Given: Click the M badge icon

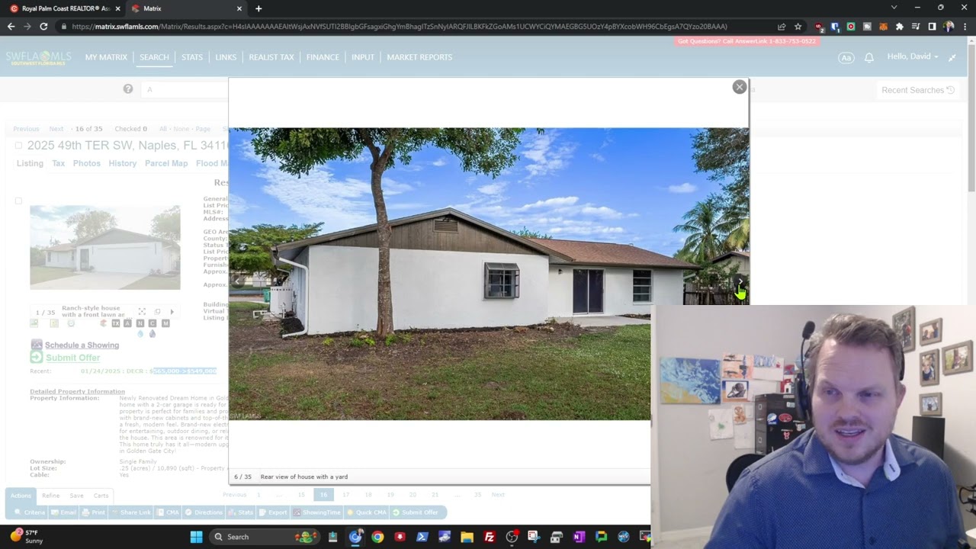Looking at the screenshot, I should [165, 323].
